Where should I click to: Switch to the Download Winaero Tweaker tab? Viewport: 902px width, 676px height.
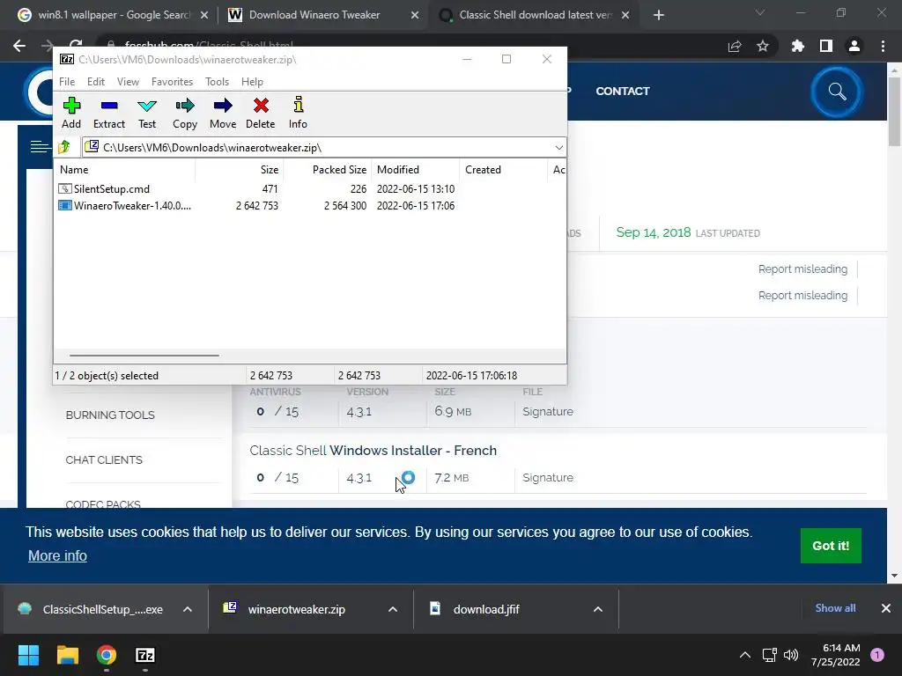[x=314, y=15]
